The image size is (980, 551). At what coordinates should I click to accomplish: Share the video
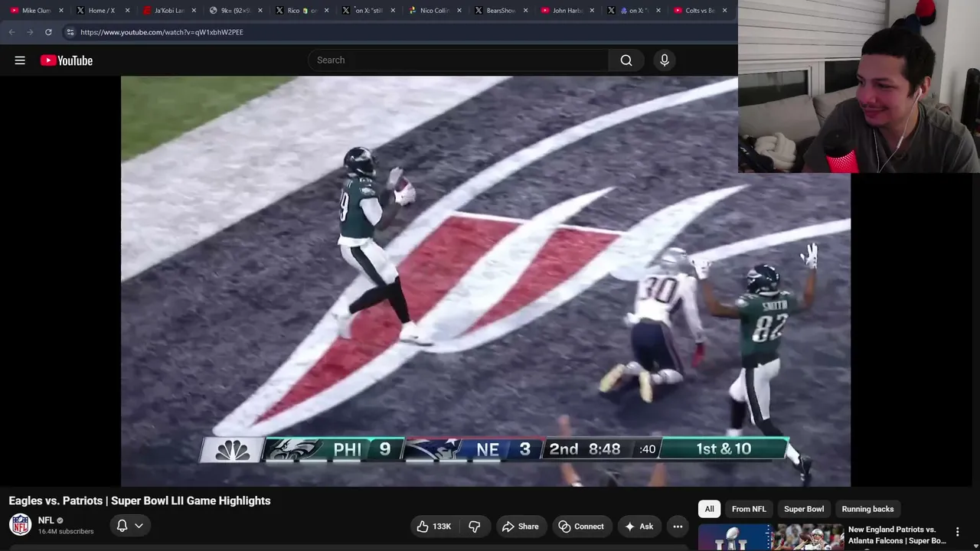click(520, 527)
